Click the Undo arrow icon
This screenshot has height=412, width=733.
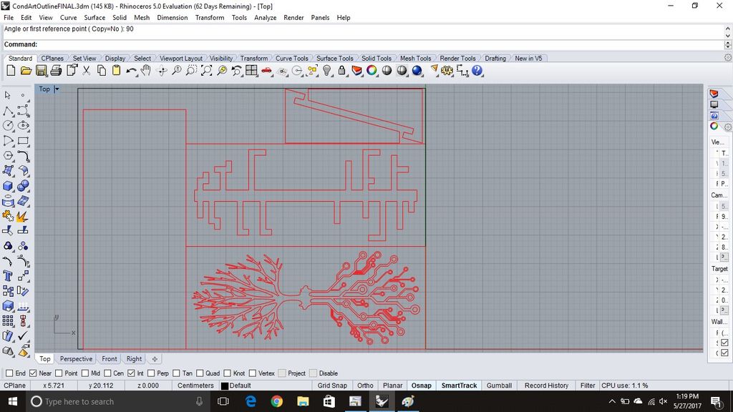coord(132,71)
